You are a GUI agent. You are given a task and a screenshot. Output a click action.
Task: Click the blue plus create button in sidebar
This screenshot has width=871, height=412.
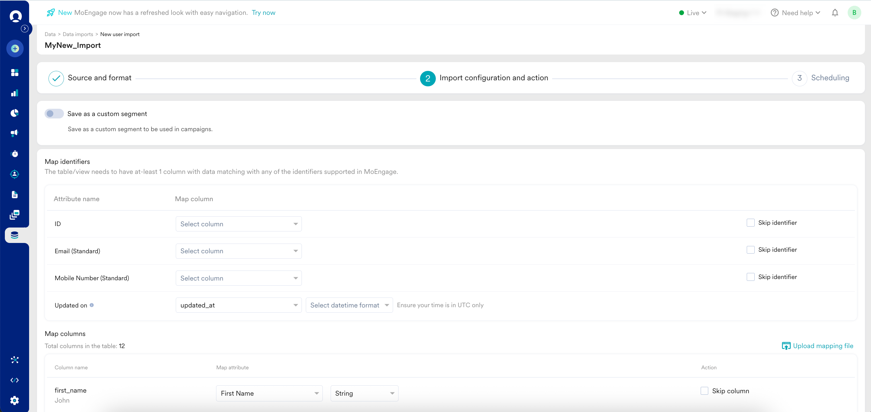(15, 49)
